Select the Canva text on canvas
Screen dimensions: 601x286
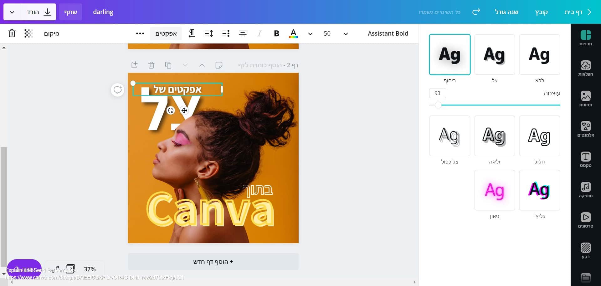[x=210, y=209]
